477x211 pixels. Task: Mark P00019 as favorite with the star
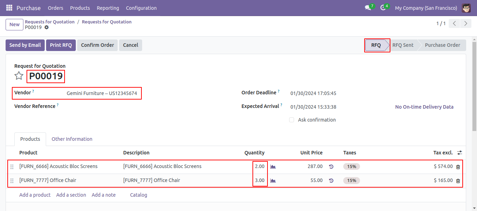(x=19, y=76)
